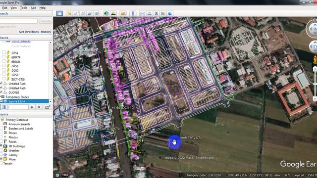
Task: Select the Add Path tool
Action: [83, 13]
